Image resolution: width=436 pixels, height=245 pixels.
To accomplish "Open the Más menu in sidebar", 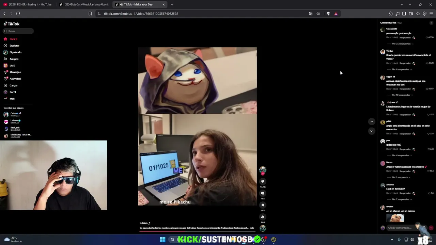I will pyautogui.click(x=9, y=99).
